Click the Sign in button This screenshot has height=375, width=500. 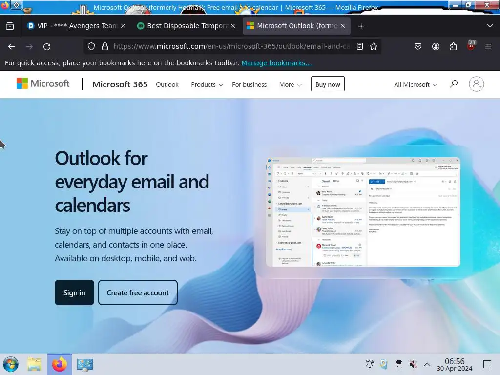point(74,292)
